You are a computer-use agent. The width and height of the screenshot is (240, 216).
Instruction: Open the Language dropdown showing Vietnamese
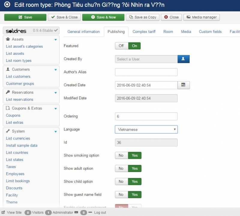(x=146, y=130)
